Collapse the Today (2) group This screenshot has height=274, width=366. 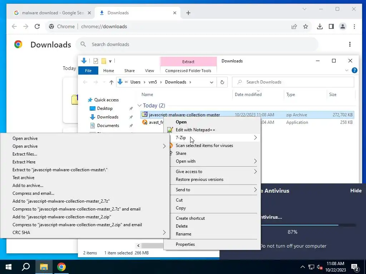click(140, 106)
